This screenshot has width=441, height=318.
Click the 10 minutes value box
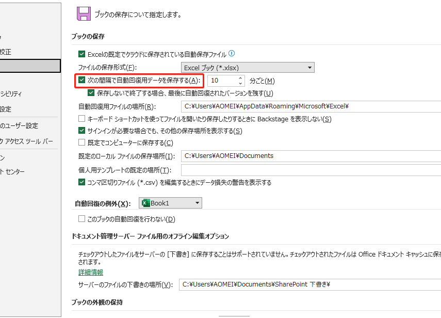[x=222, y=81]
